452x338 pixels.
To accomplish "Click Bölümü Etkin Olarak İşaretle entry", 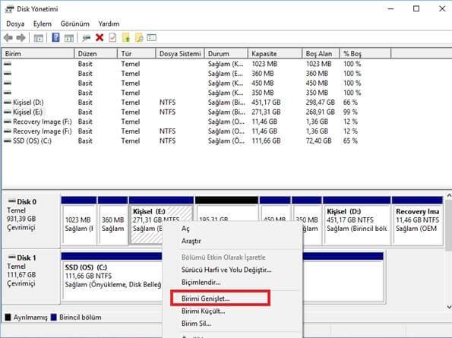I will tap(223, 257).
